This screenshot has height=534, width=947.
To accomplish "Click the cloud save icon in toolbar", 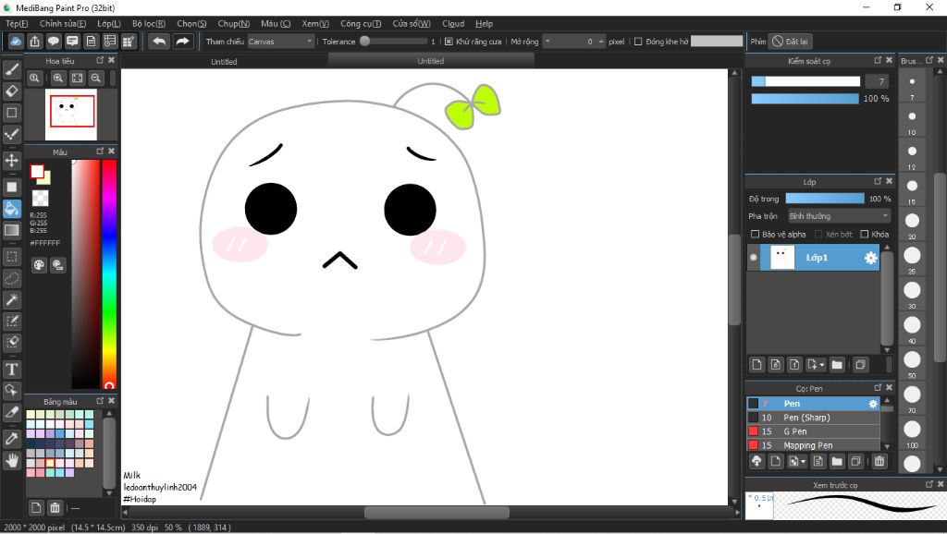I will [16, 41].
